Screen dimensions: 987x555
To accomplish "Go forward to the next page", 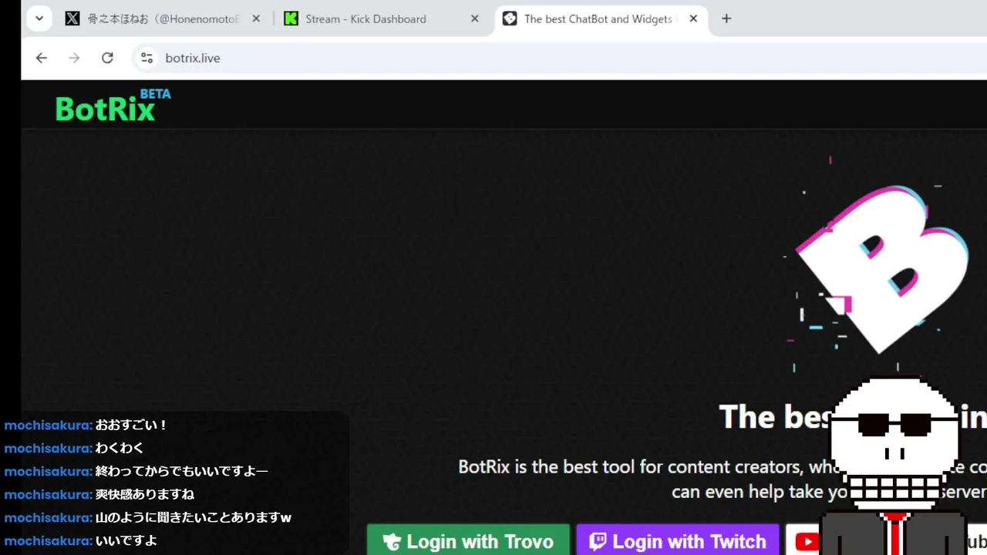I will 74,58.
